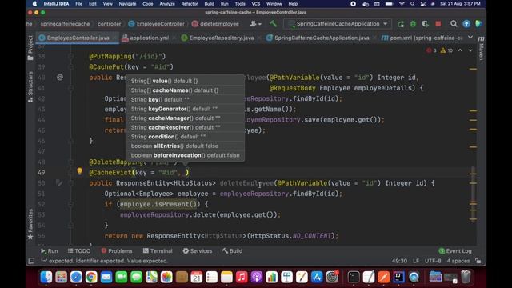Open the Run tool window button

click(49, 250)
